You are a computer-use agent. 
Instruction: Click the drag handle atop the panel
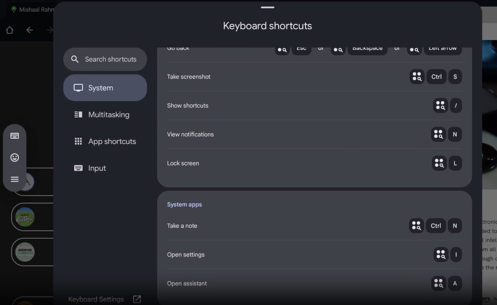pos(268,7)
